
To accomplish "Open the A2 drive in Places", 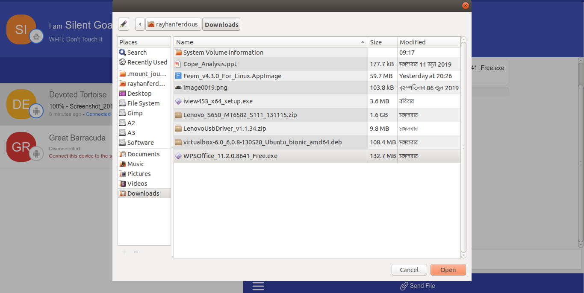I will (x=144, y=123).
